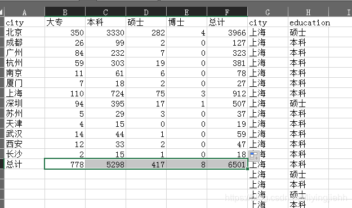Click cell with value 99
Viewport: 352px width, 208px height.
(105, 42)
